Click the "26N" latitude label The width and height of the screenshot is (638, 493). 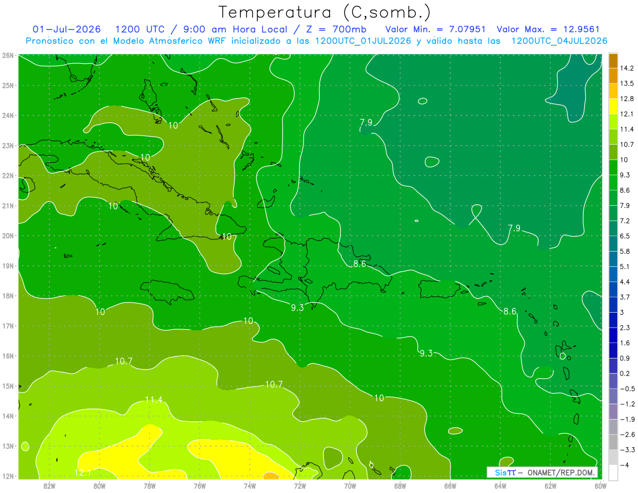click(8, 55)
